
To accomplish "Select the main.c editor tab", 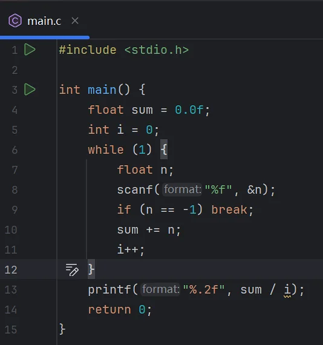I will (44, 21).
